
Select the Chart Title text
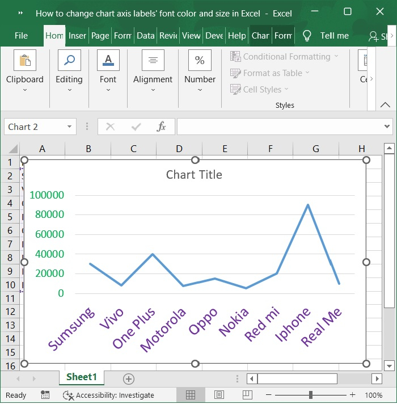tap(194, 175)
